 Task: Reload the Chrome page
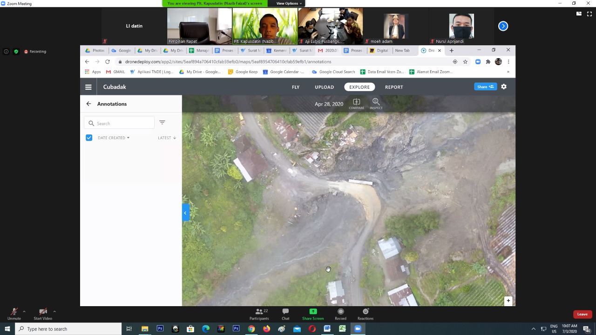tap(108, 61)
